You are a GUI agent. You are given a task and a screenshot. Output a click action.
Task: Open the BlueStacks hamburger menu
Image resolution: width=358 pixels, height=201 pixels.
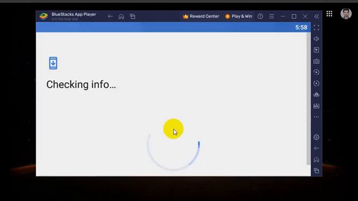coord(271,16)
